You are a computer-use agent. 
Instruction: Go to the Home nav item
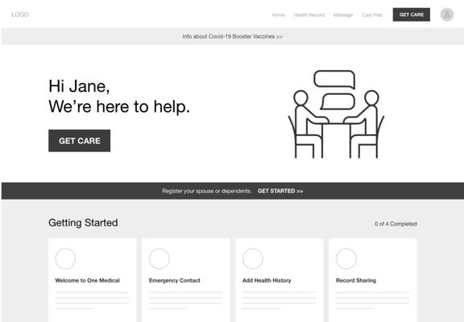tap(278, 14)
